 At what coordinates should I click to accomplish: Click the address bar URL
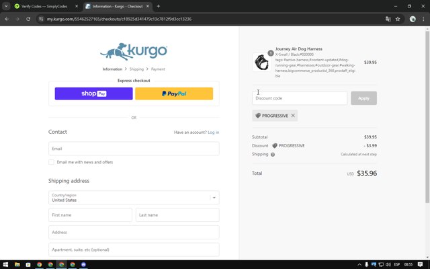coord(119,19)
